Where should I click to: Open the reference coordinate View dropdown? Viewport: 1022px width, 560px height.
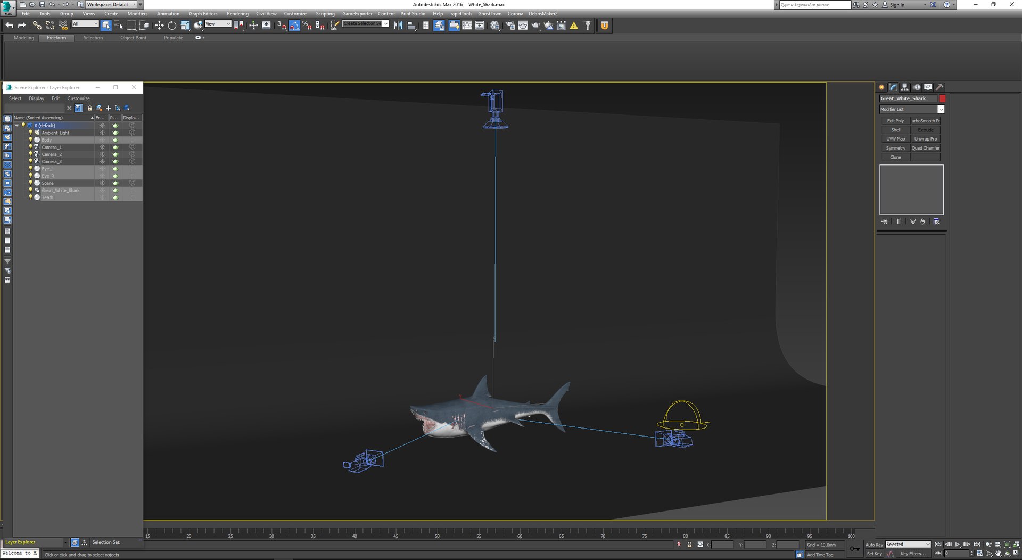(218, 24)
